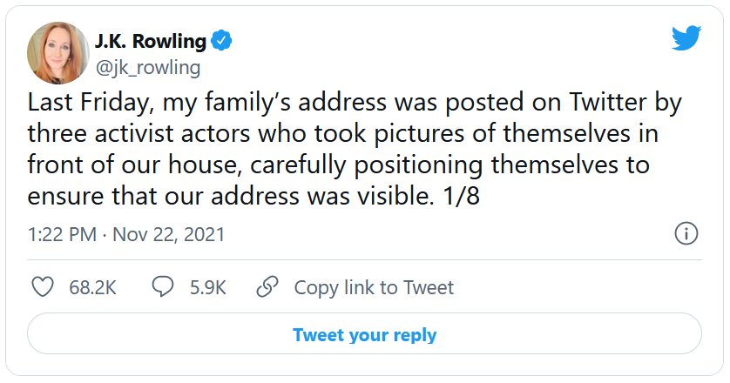Click the tweet's first line starting "Last Friday"
This screenshot has height=383, width=730.
[354, 103]
